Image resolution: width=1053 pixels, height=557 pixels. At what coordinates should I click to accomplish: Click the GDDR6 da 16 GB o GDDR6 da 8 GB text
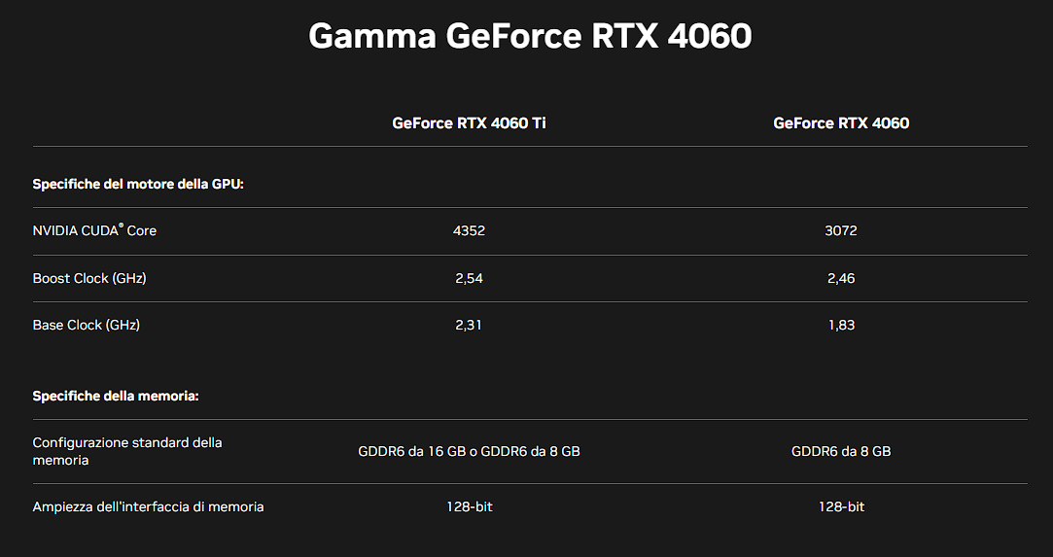tap(469, 452)
